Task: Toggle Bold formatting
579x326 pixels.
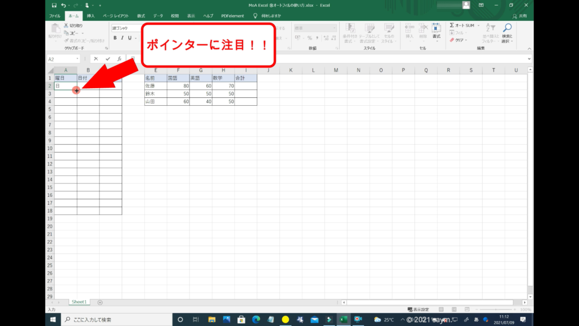Action: [x=115, y=38]
